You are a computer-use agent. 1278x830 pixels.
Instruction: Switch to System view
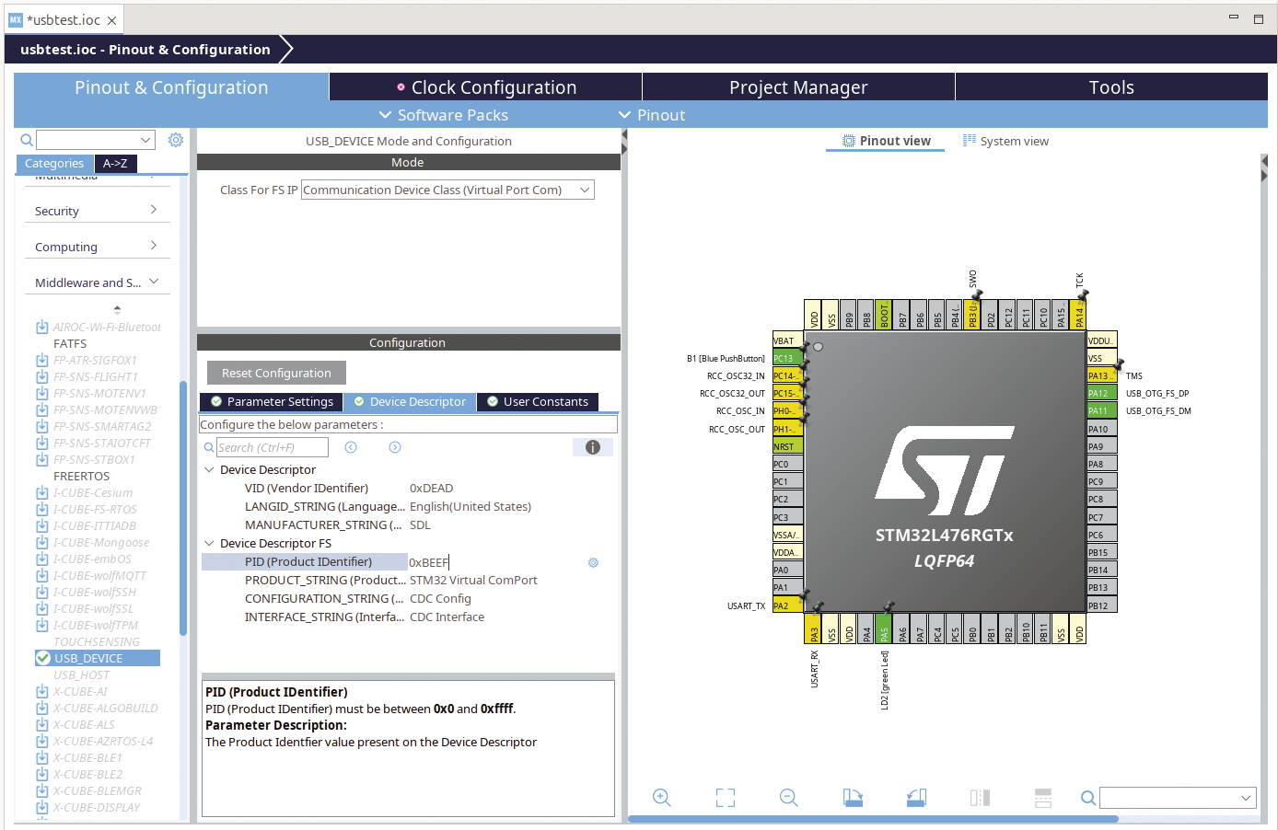pos(1005,141)
